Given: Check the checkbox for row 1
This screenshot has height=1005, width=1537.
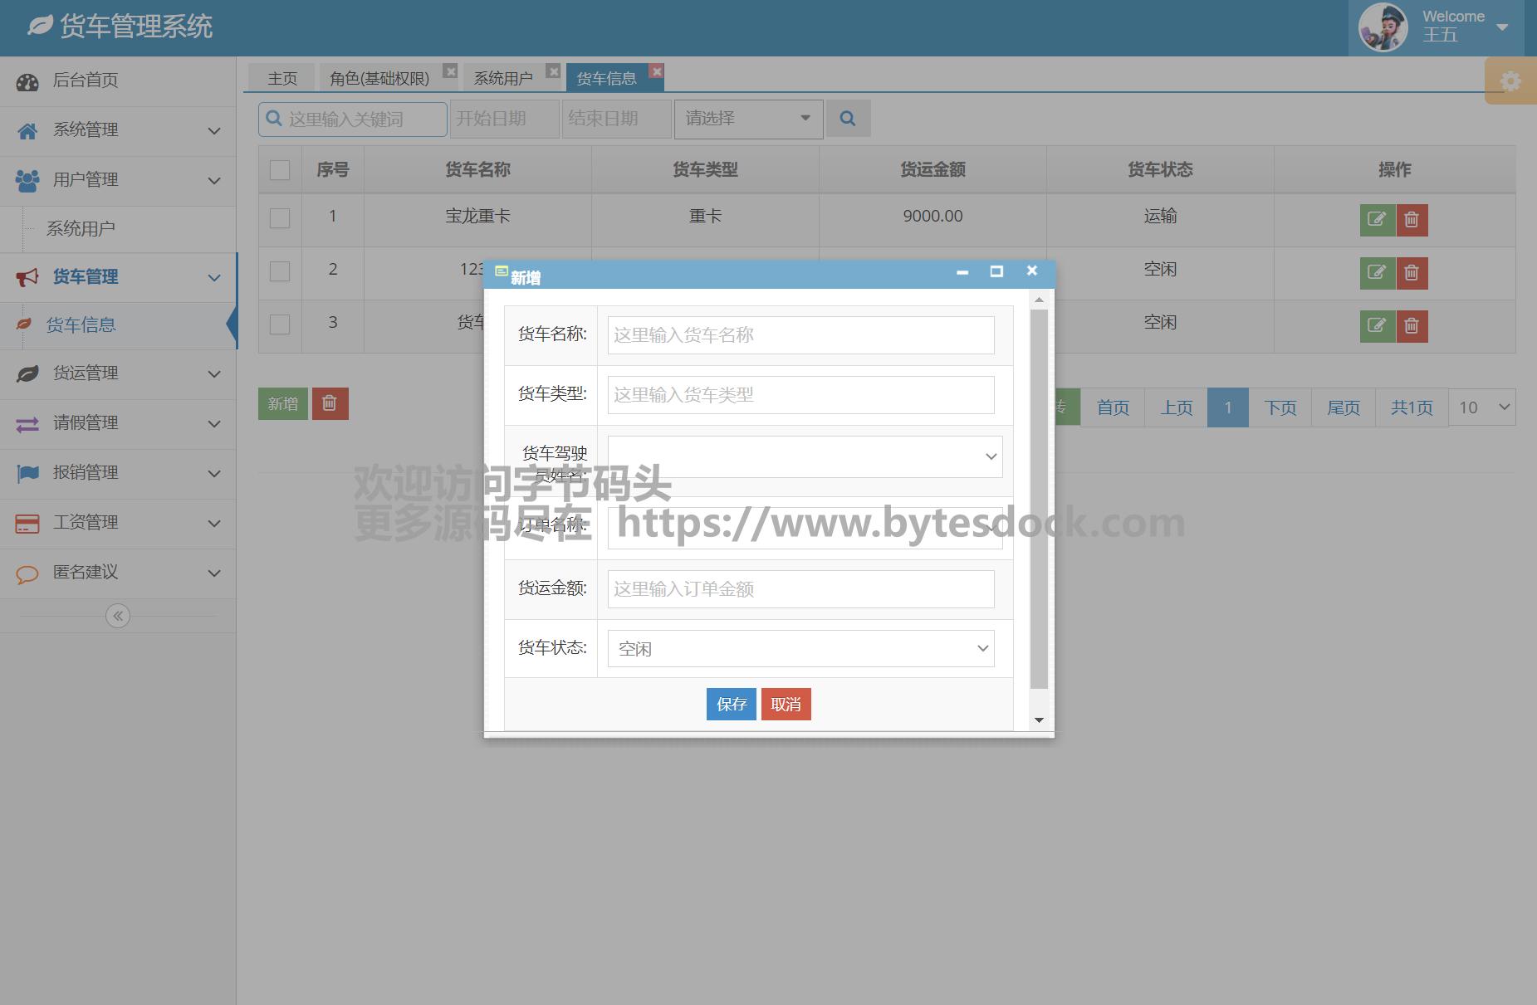Looking at the screenshot, I should pos(280,217).
